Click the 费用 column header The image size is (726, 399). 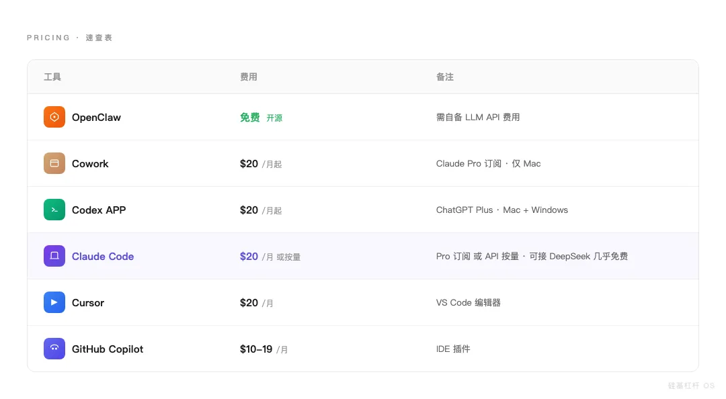[249, 77]
